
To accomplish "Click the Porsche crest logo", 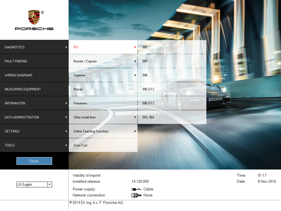I will [34, 17].
